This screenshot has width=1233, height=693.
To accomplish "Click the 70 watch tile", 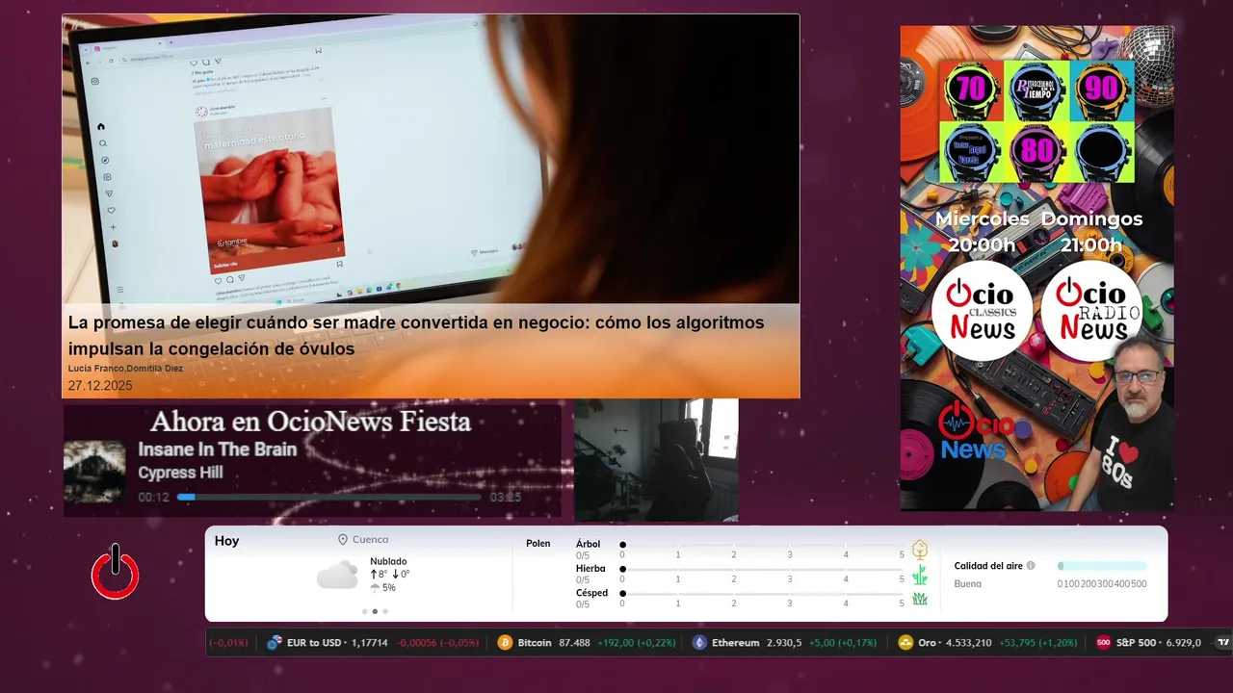I will click(x=971, y=90).
